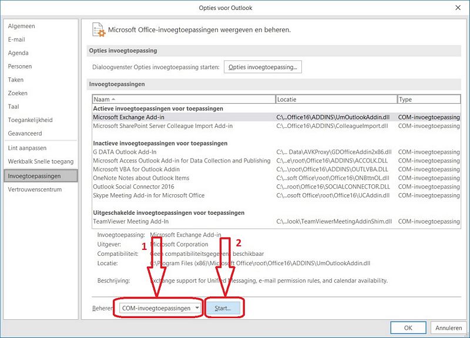Viewport: 470px width, 338px height.
Task: Click the ONBttnOL.dll location cell
Action: point(333,178)
